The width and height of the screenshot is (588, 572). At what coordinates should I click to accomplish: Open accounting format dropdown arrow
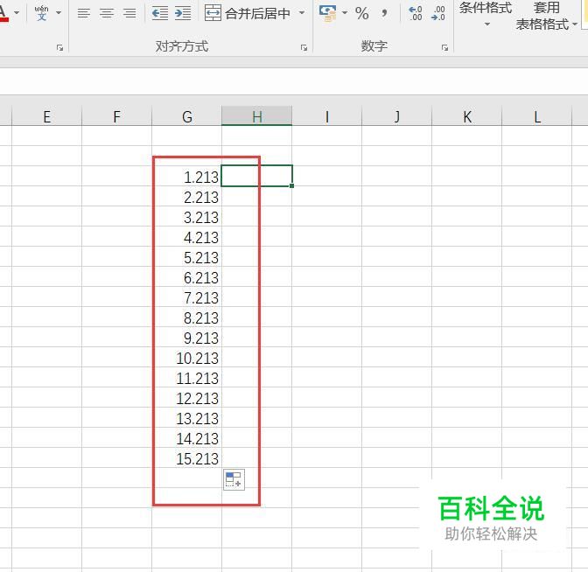pos(344,13)
